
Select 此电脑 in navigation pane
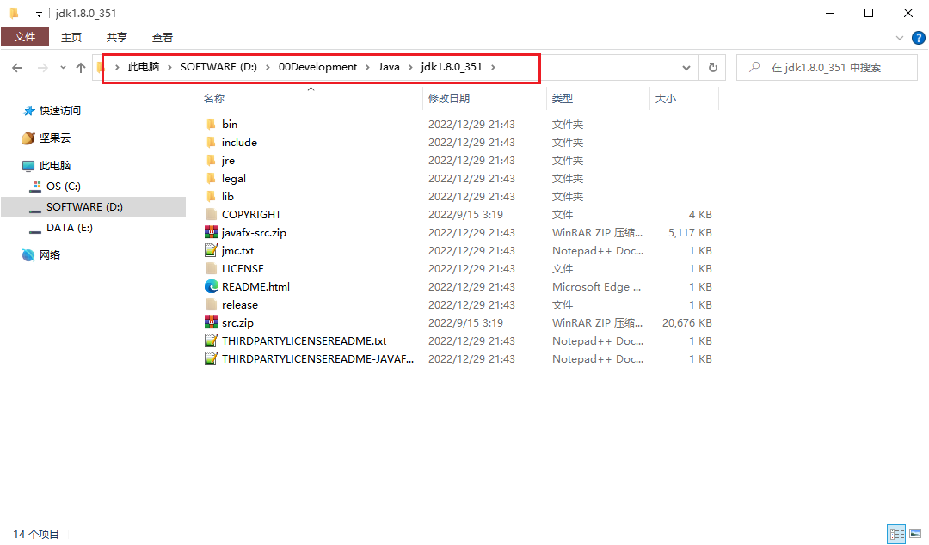pos(55,165)
